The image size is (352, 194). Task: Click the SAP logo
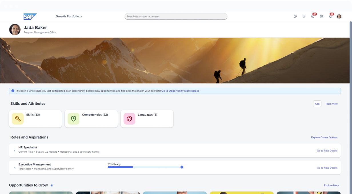click(30, 17)
